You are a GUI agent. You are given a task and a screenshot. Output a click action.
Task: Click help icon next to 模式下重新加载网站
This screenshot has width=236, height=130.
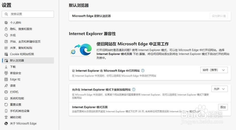(134, 89)
